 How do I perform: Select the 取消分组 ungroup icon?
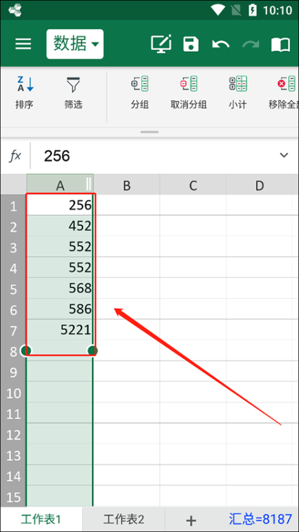[188, 92]
